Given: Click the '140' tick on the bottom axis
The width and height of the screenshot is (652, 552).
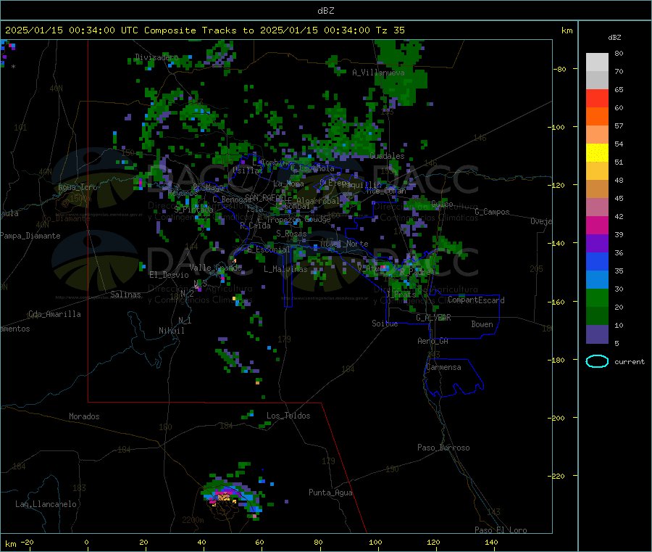Looking at the screenshot, I should (491, 542).
